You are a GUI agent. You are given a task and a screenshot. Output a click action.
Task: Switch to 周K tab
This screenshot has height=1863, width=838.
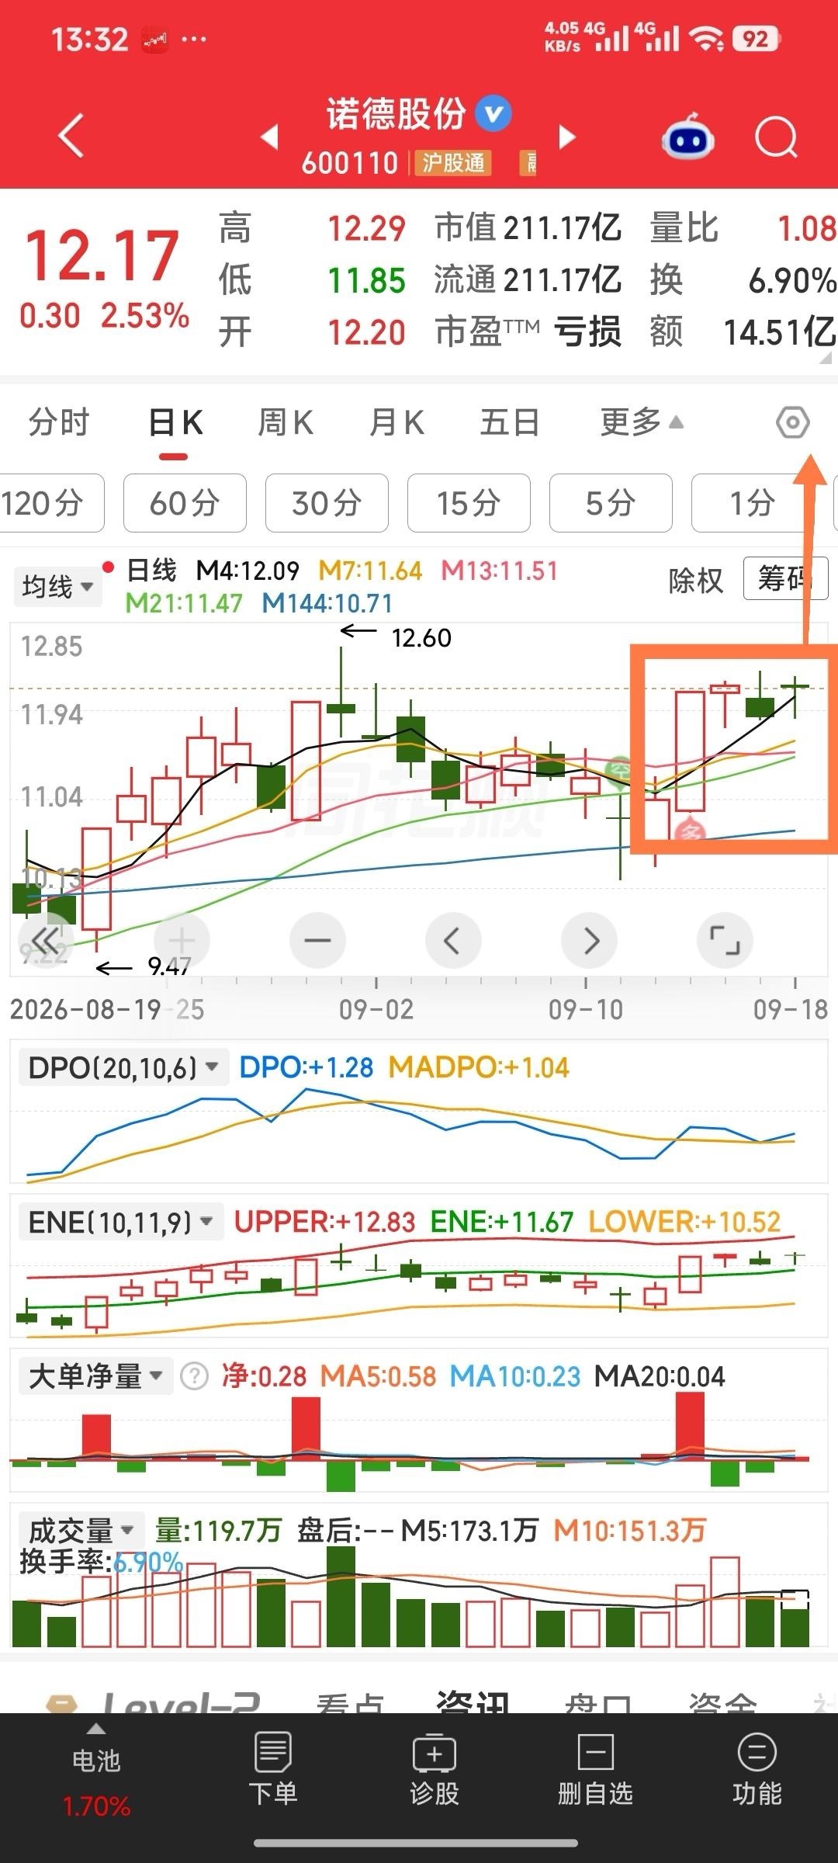click(x=286, y=423)
